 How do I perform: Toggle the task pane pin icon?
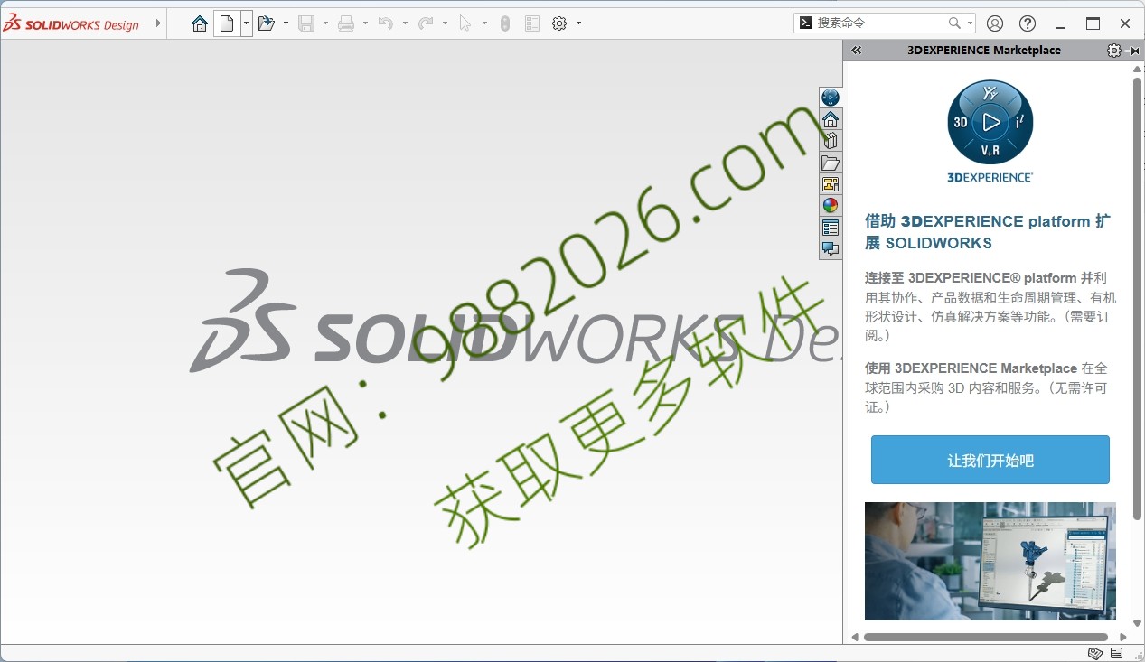tap(1133, 51)
